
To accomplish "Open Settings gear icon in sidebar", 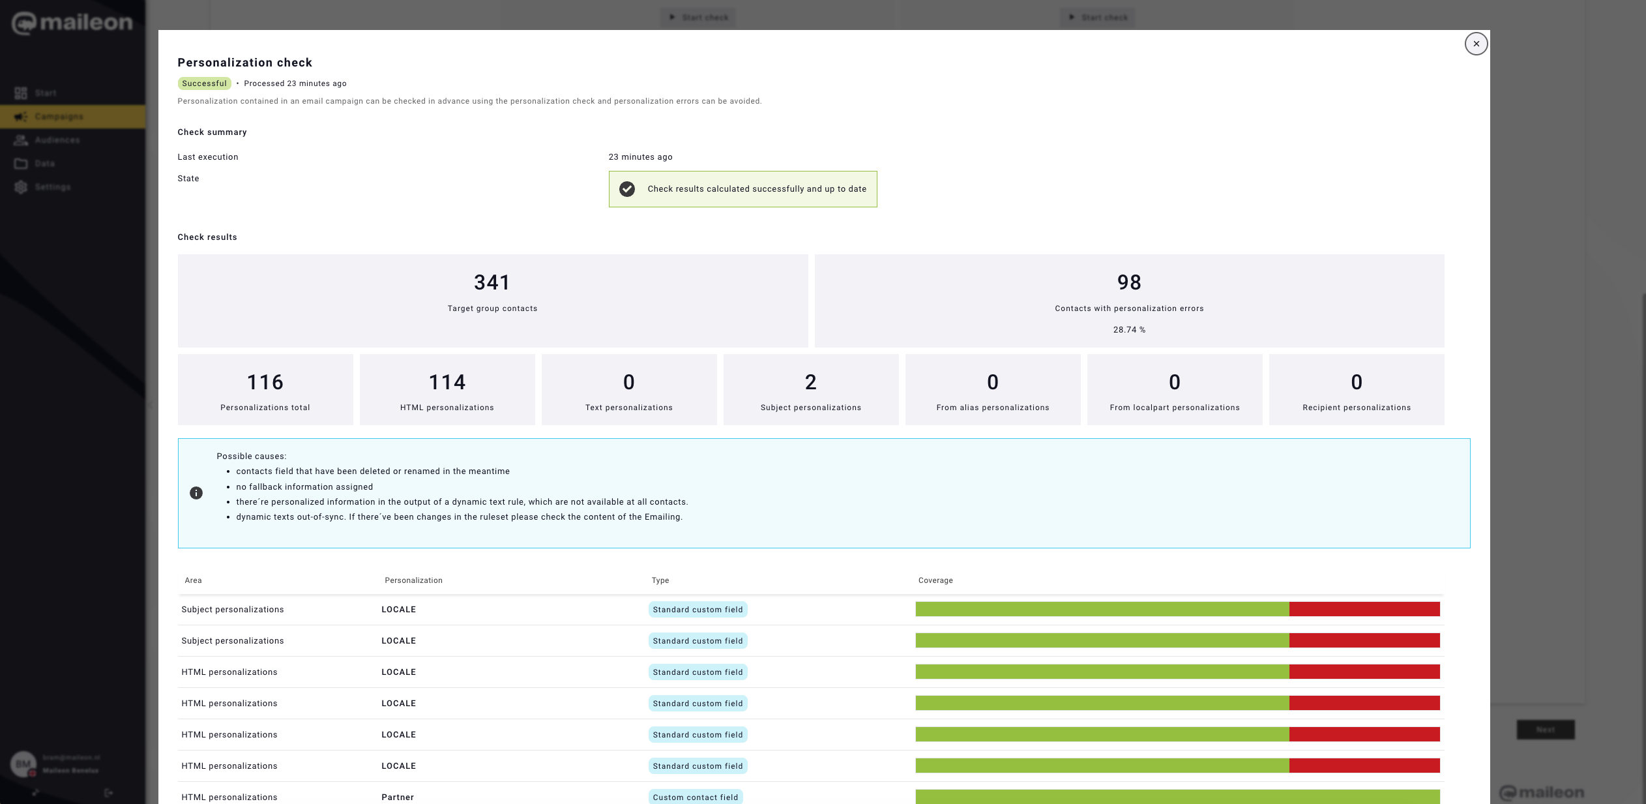I will pyautogui.click(x=21, y=187).
